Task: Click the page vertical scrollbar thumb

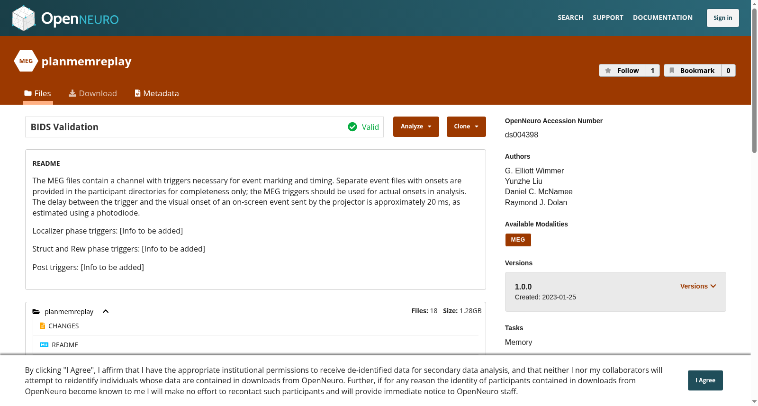Action: click(754, 81)
